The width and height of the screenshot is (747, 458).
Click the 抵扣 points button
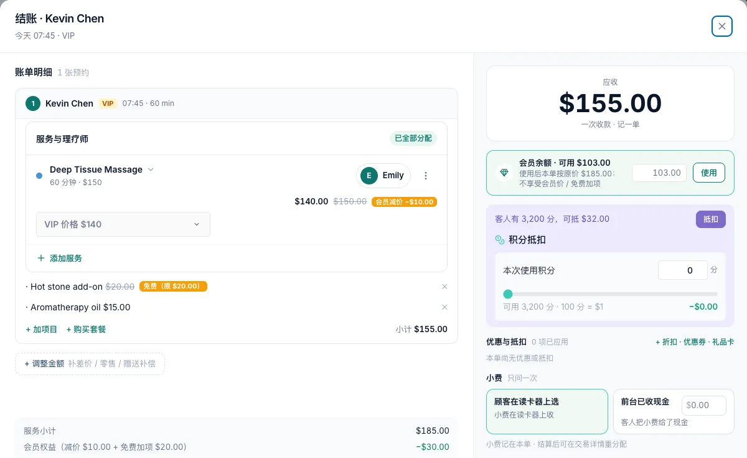coord(711,219)
